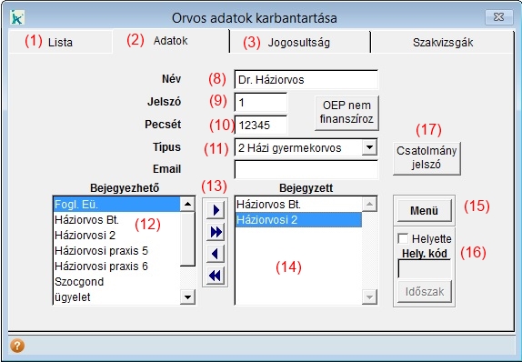Click the application logo icon in title bar
The width and height of the screenshot is (522, 362).
pos(17,17)
